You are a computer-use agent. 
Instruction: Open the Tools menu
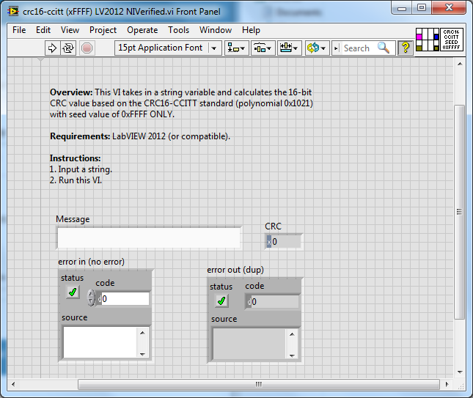(x=179, y=30)
